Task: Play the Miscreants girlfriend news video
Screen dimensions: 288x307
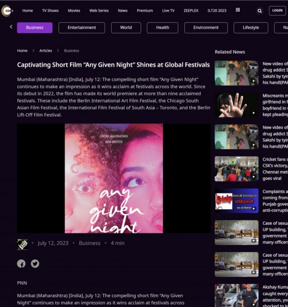Action: click(253, 113)
